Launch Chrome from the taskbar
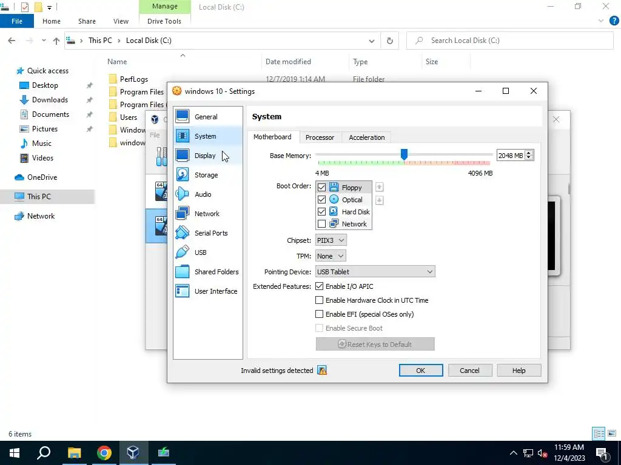Viewport: 621px width, 465px height. pyautogui.click(x=104, y=453)
